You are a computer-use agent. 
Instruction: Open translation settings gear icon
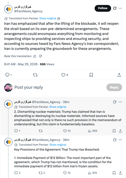(x=59, y=19)
